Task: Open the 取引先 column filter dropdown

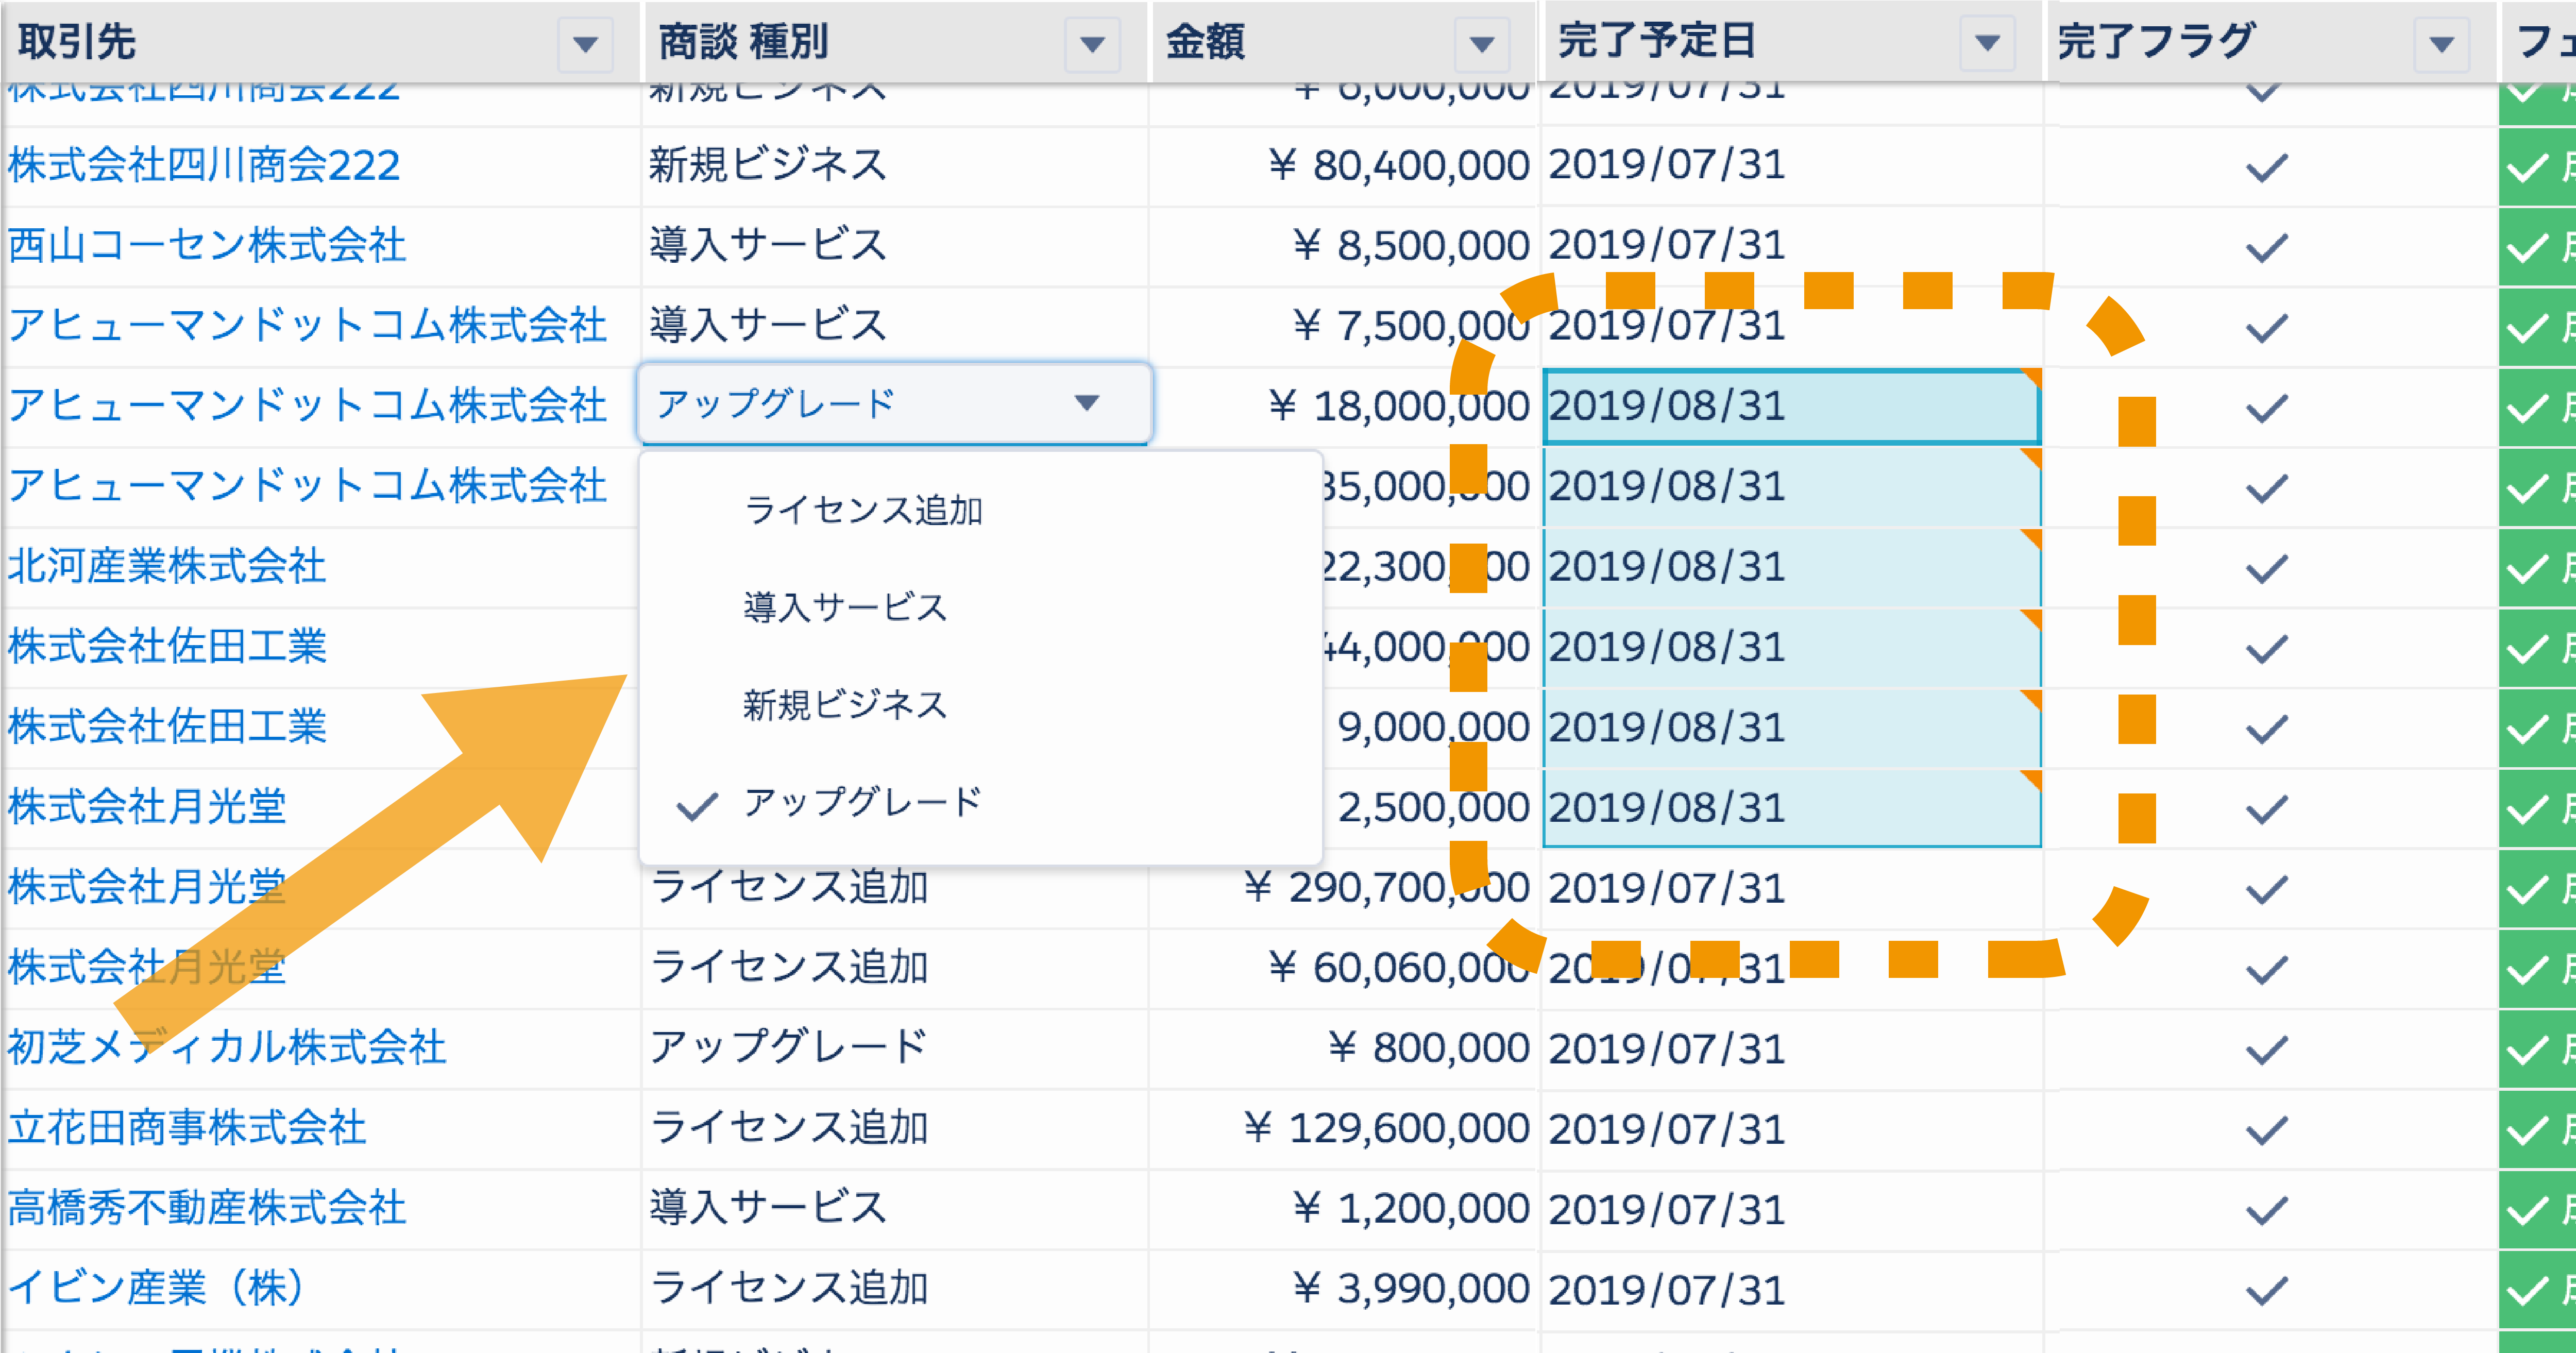Action: point(585,44)
